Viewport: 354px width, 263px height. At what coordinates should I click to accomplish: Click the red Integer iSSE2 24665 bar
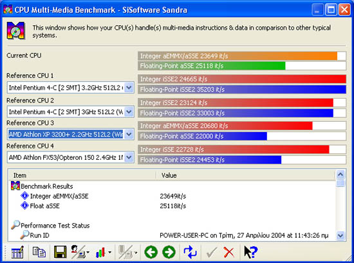[242, 79]
